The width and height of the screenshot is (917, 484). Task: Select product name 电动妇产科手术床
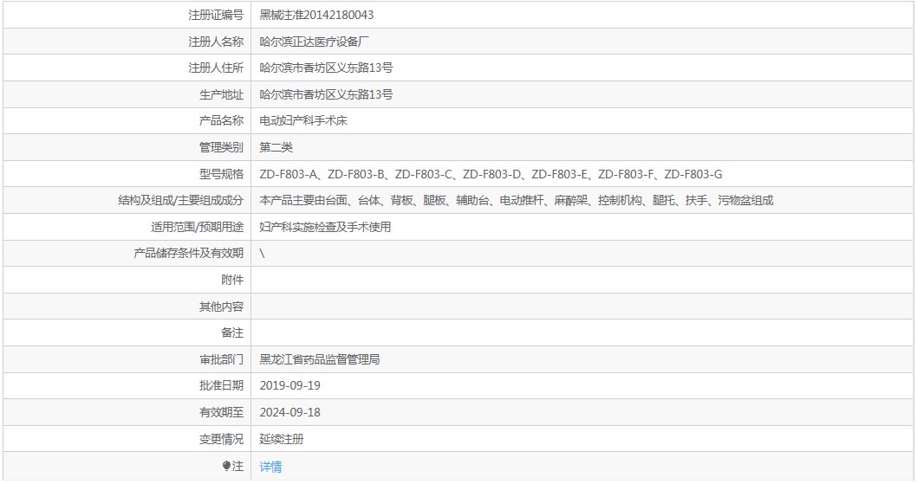[x=303, y=120]
